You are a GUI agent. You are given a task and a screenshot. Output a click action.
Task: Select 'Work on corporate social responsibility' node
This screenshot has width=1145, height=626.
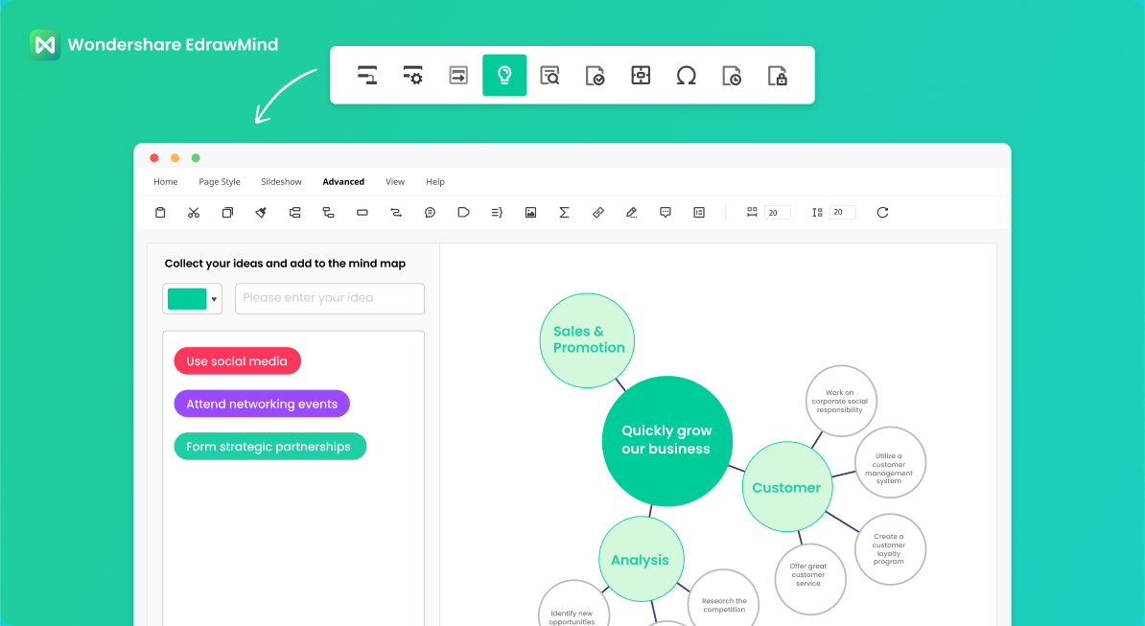tap(840, 402)
